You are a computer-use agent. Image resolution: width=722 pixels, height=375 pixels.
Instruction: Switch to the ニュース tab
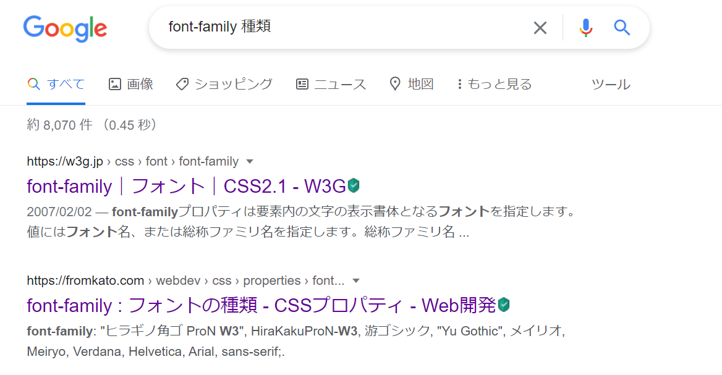(x=331, y=84)
